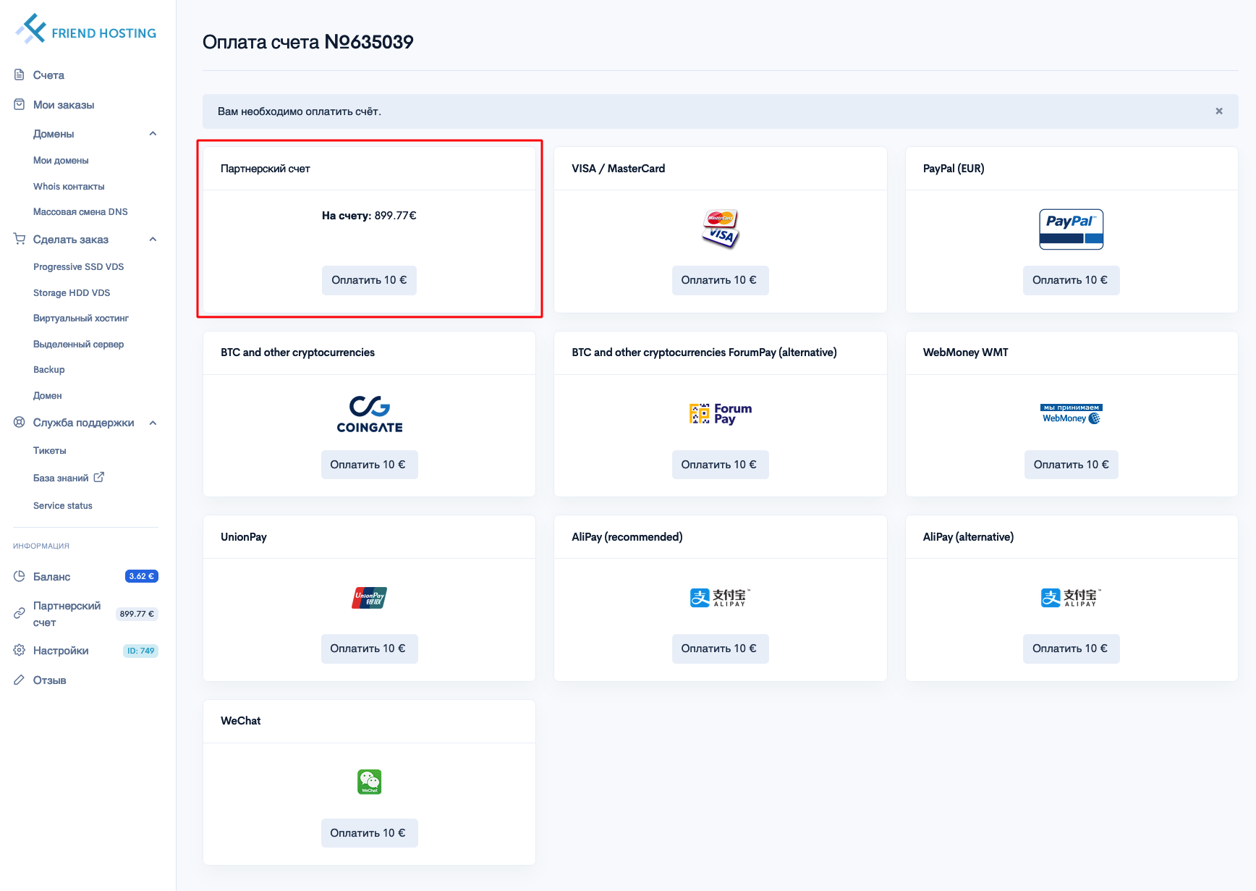The image size is (1256, 891).
Task: Click the shopping cart icon beside Сделать заказ
Action: tap(20, 239)
